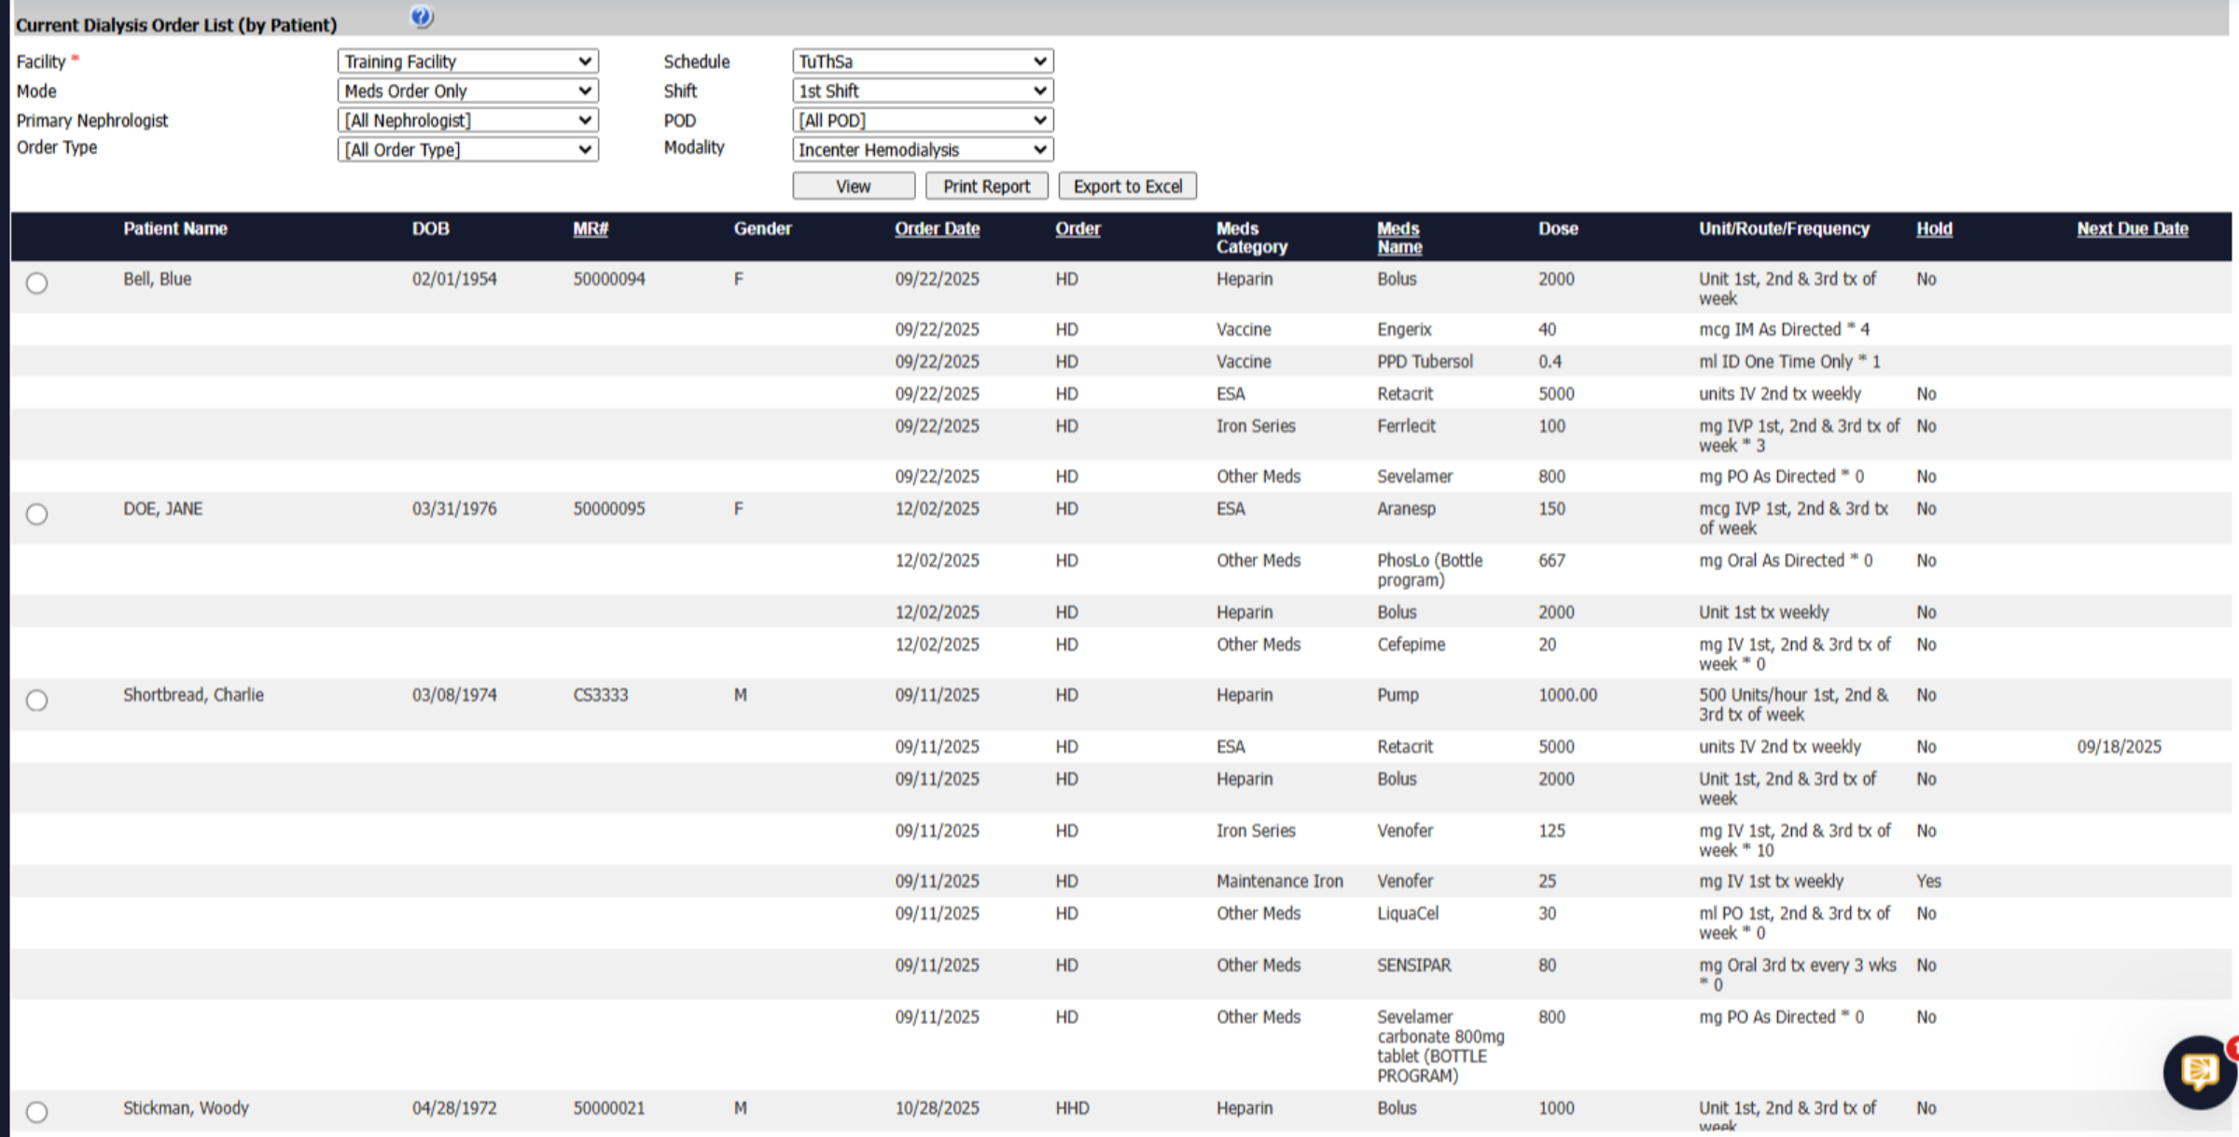Click meds name Engerix
This screenshot has width=2239, height=1137.
[1404, 330]
